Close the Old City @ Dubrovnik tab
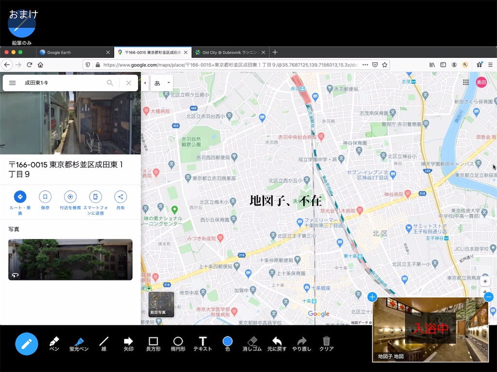 pyautogui.click(x=263, y=52)
